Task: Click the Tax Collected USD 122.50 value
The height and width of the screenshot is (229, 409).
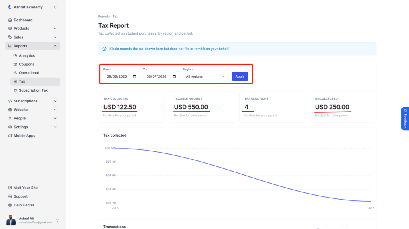Action: coord(120,107)
